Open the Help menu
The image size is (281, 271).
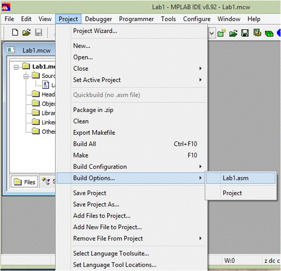pyautogui.click(x=254, y=19)
